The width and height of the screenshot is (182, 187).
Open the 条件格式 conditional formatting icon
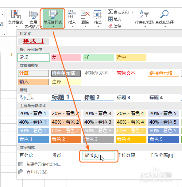click(x=16, y=15)
